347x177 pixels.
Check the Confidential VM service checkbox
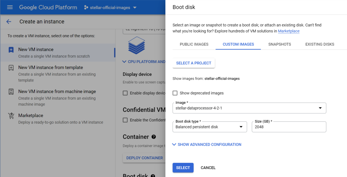point(125,120)
